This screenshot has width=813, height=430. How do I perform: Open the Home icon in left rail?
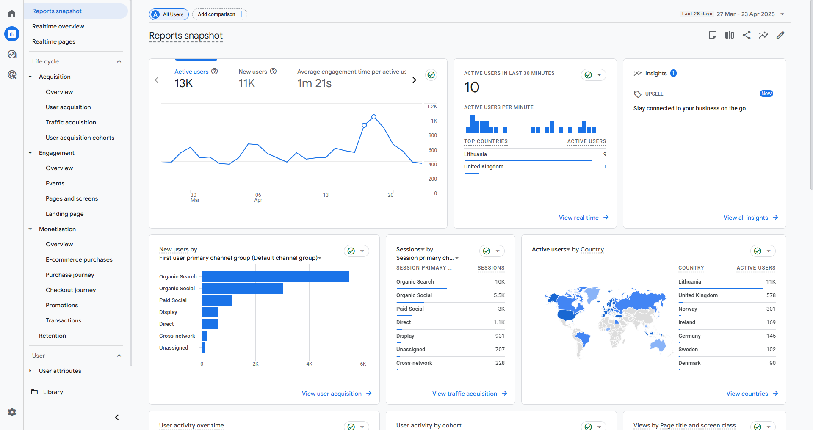pyautogui.click(x=12, y=14)
